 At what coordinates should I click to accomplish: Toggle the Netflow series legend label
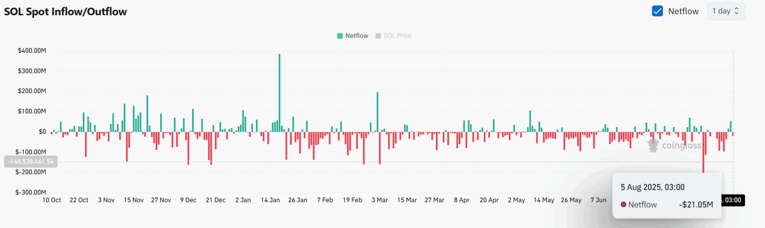click(357, 36)
